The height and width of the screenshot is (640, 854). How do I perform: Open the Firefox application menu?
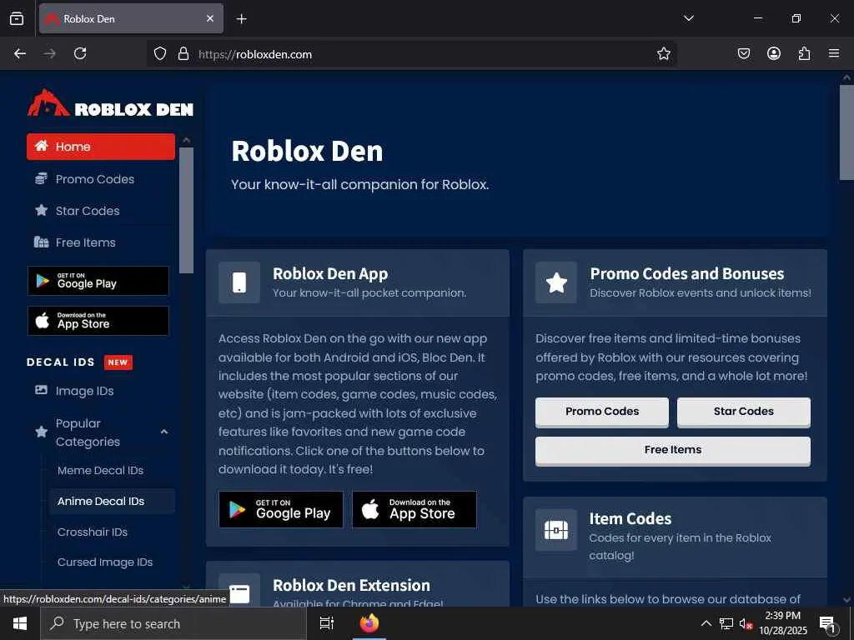tap(834, 53)
